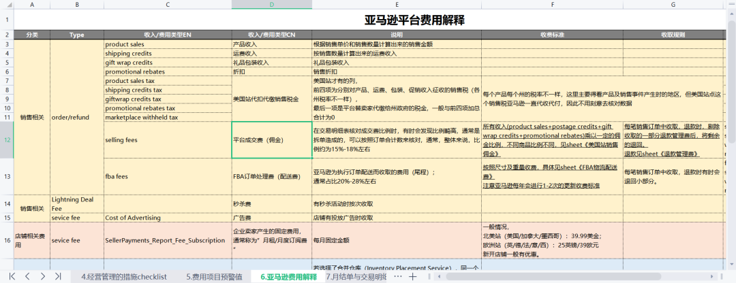The image size is (736, 283).
Task: Click the title cell 亚马逊平台费用解释
Action: 415,20
